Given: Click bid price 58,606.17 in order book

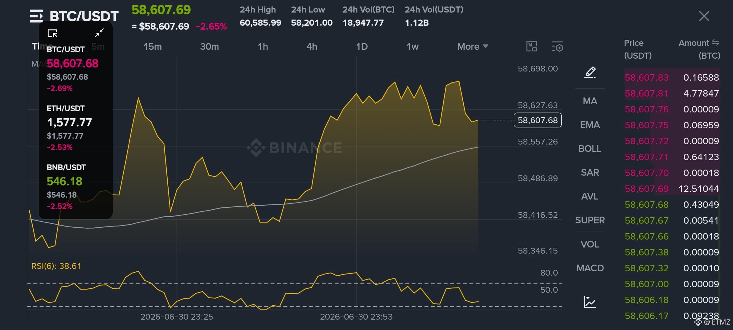Looking at the screenshot, I should click(x=647, y=316).
